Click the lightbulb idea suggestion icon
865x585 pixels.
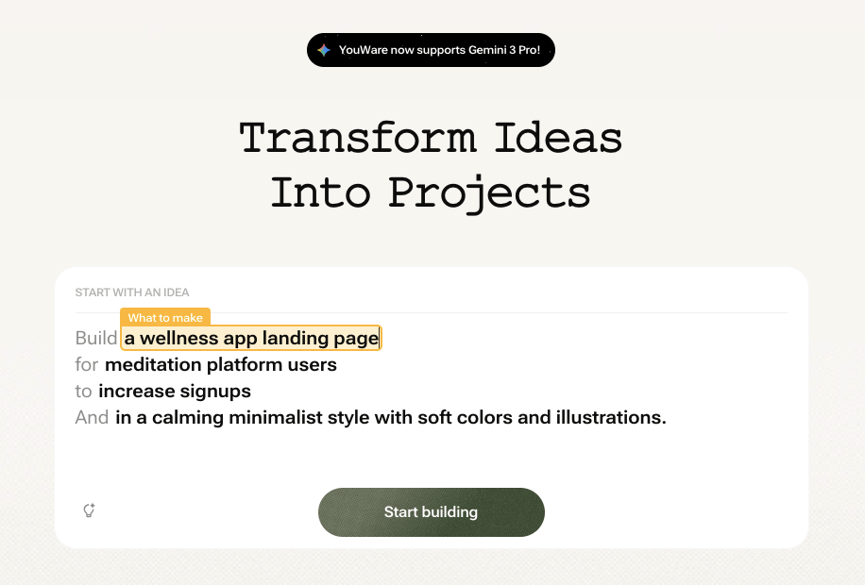(x=89, y=510)
